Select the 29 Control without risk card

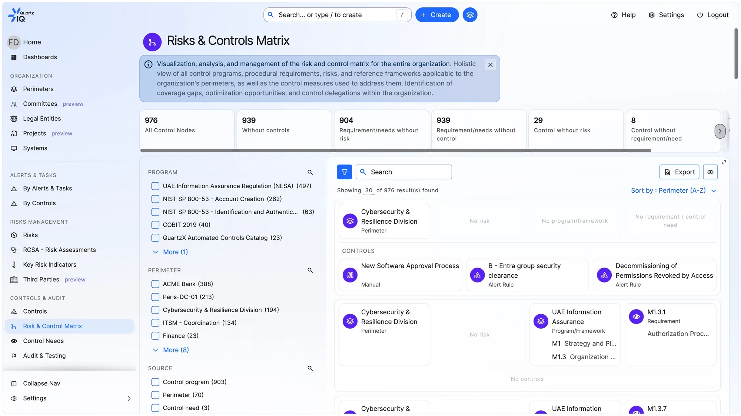(x=576, y=130)
